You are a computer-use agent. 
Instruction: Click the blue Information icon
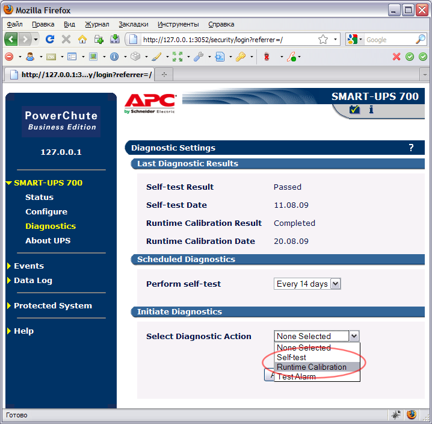(114, 57)
